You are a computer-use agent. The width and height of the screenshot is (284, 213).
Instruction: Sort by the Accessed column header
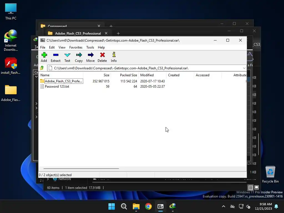click(x=208, y=75)
